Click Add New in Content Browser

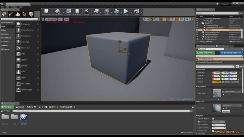point(7,107)
